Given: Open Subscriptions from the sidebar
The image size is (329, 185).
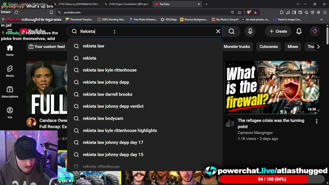Looking at the screenshot, I should click(x=10, y=92).
